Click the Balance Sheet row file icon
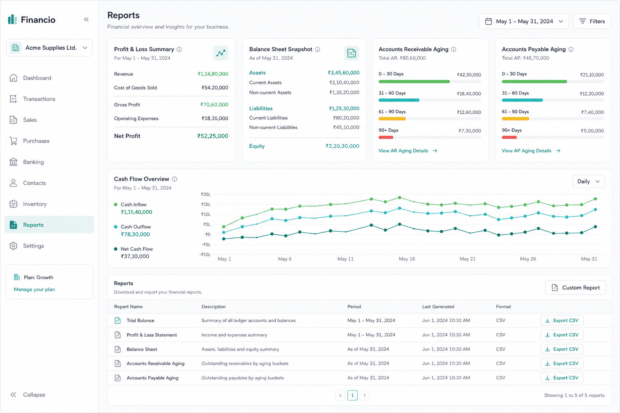This screenshot has width=620, height=413. point(118,349)
